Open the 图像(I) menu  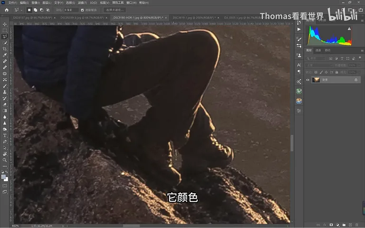[35, 3]
